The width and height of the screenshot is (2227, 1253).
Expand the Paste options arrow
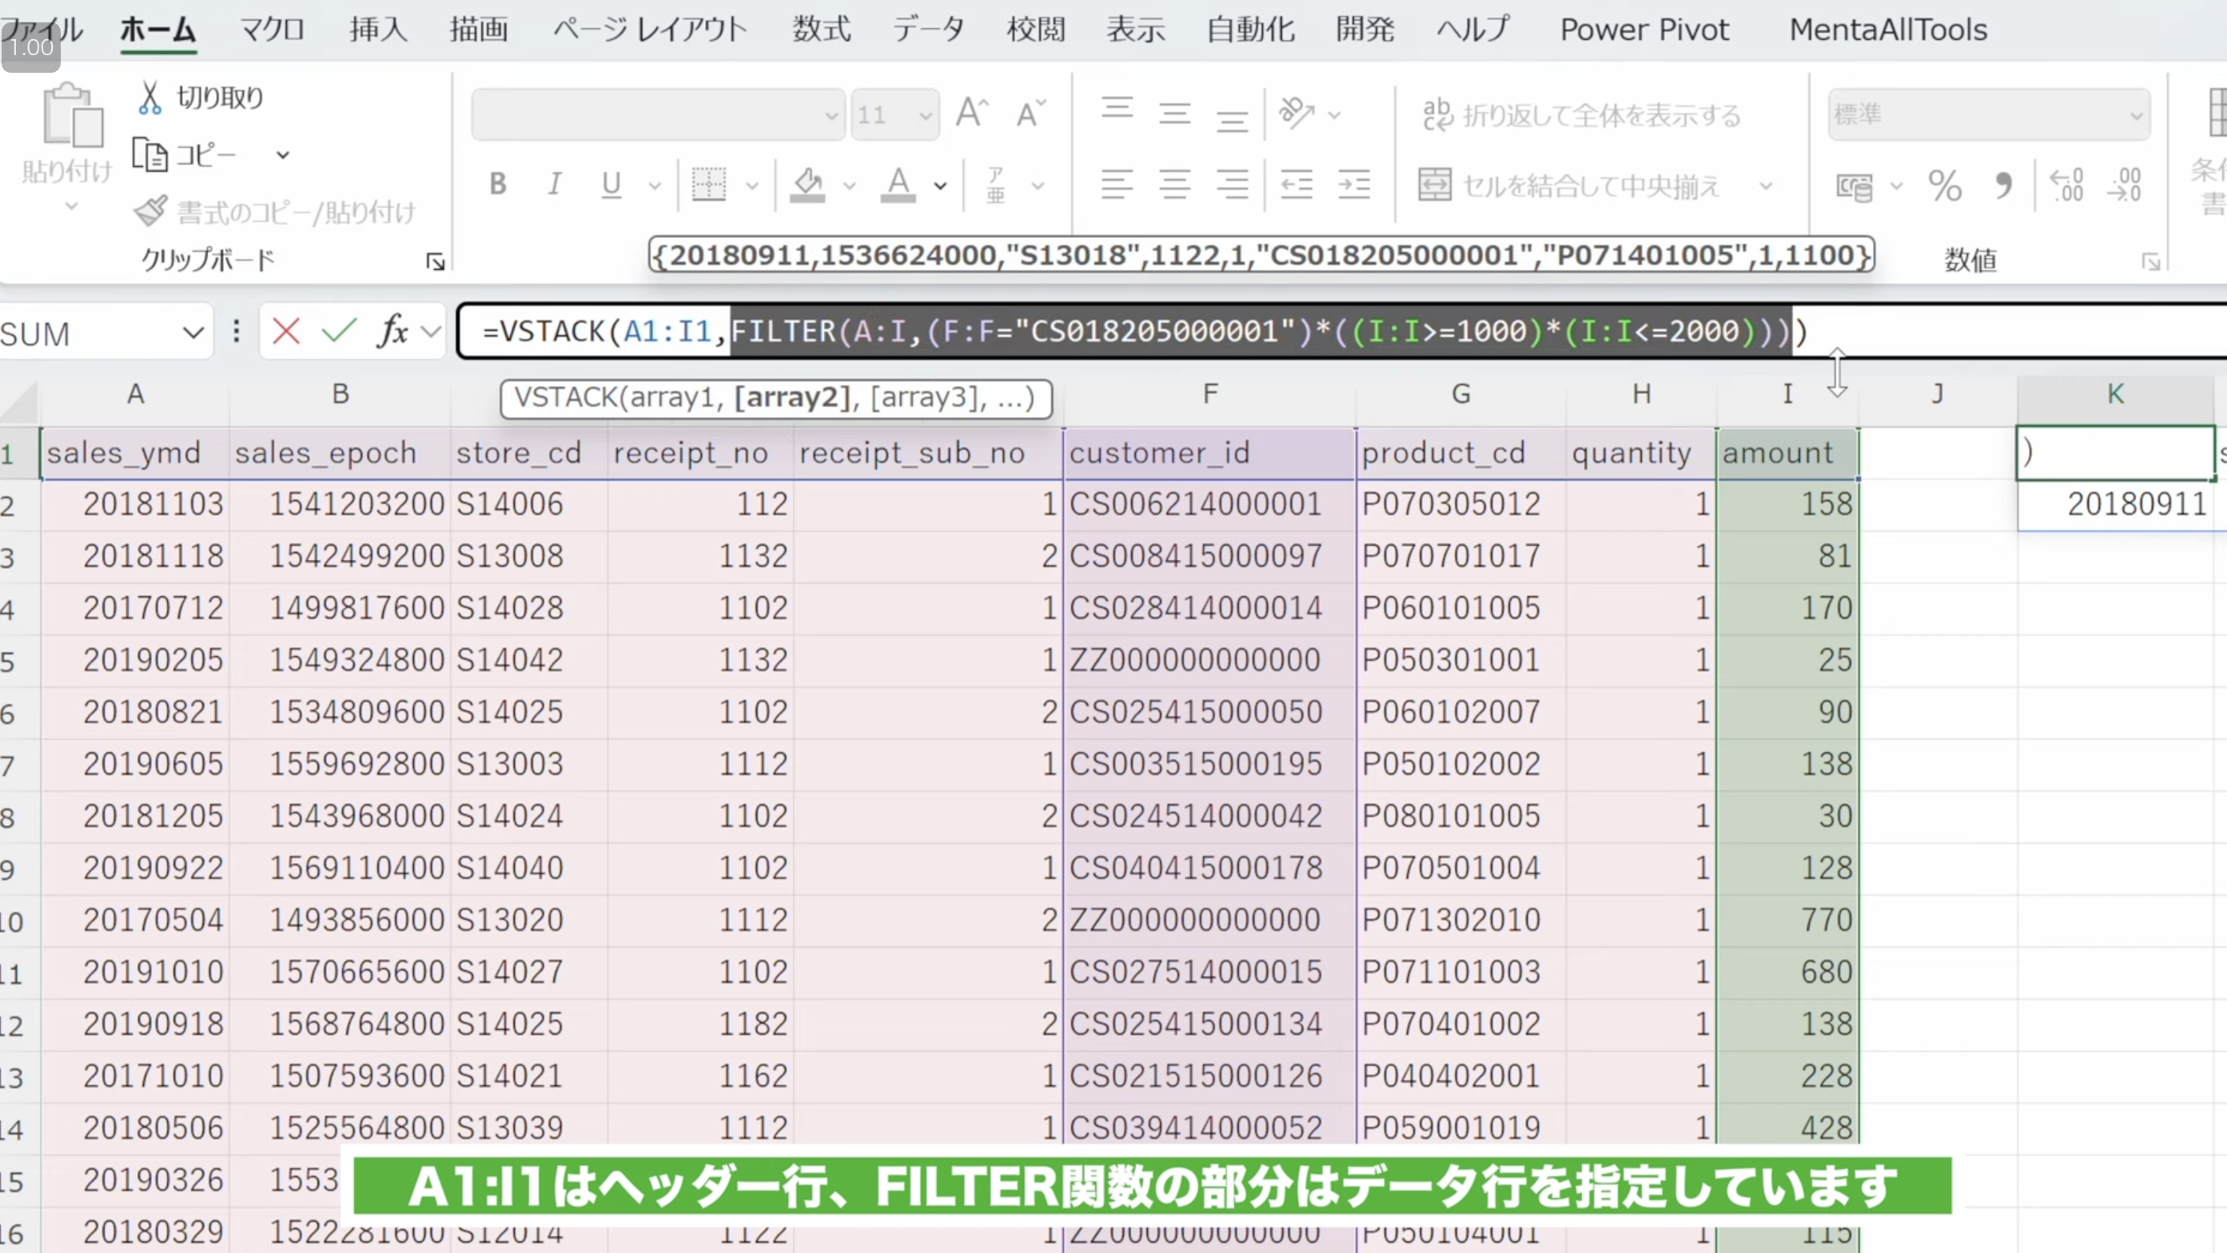(72, 206)
